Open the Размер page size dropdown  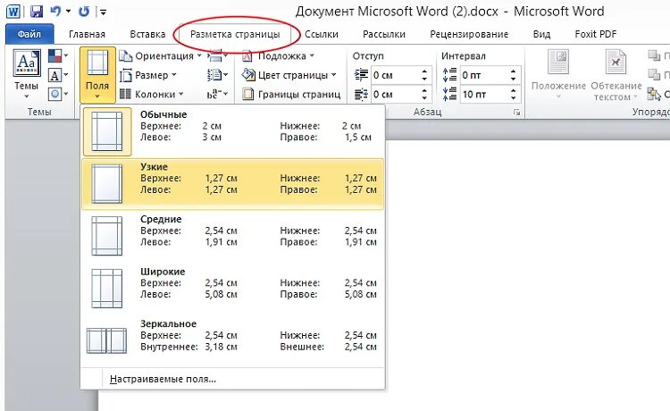click(x=147, y=75)
